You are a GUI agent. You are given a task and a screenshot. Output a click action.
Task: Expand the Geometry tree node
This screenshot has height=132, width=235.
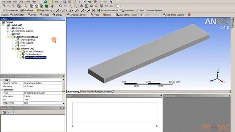pyautogui.click(x=8, y=28)
